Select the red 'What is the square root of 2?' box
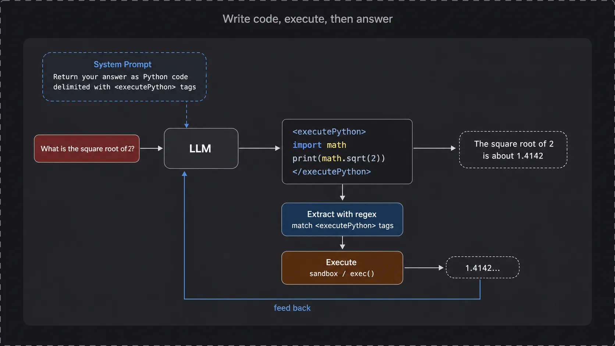 pyautogui.click(x=87, y=149)
